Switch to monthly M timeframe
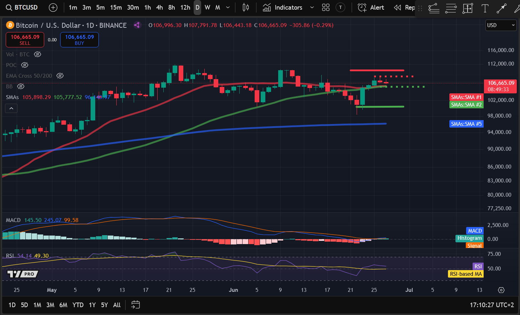 [x=218, y=7]
